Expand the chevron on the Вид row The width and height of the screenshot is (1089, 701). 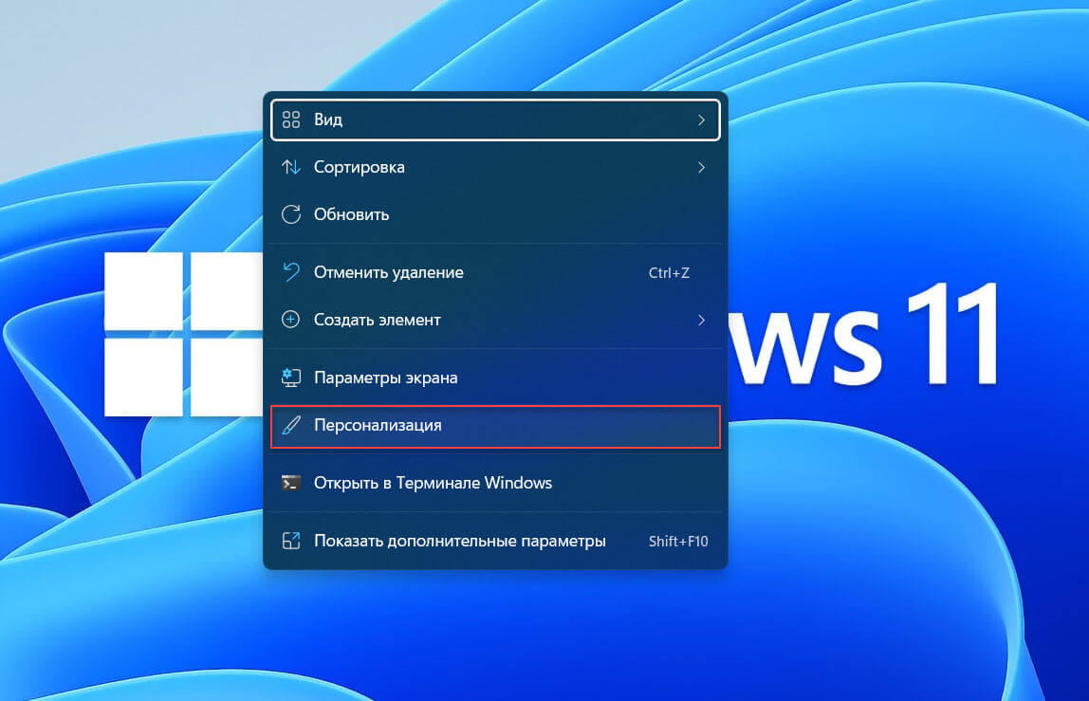point(701,120)
